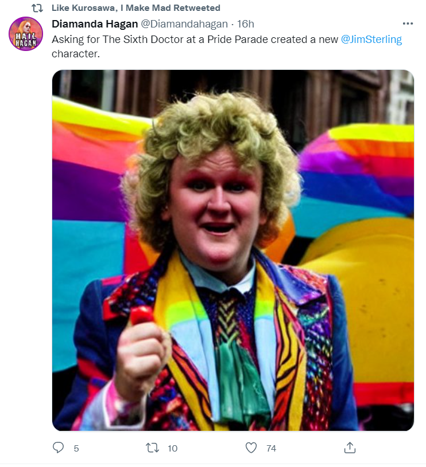The height and width of the screenshot is (467, 426).
Task: Click the @Diamandahagan handle
Action: tap(184, 24)
